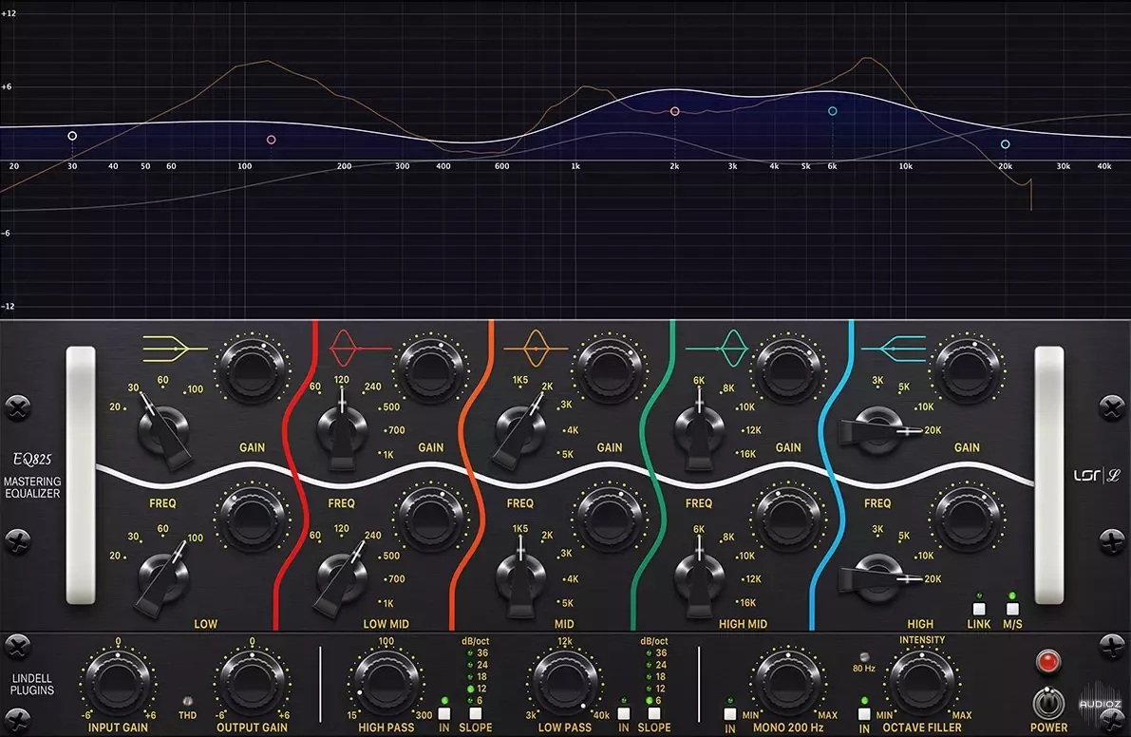1131x737 pixels.
Task: Toggle the Octave Filler IN button
Action: click(x=864, y=714)
